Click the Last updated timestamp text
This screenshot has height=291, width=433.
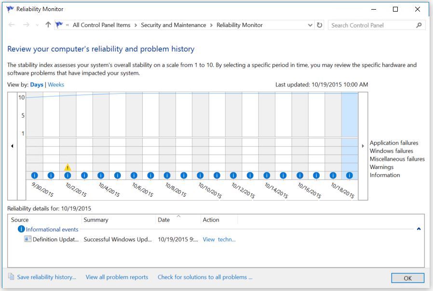tap(322, 84)
